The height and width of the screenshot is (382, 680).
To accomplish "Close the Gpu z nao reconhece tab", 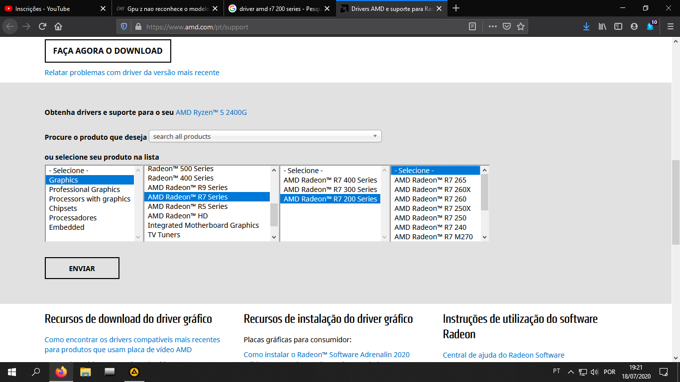I will pyautogui.click(x=215, y=9).
